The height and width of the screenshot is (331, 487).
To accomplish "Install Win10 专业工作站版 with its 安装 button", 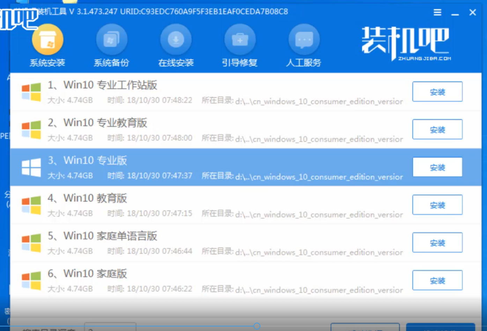I will 437,92.
